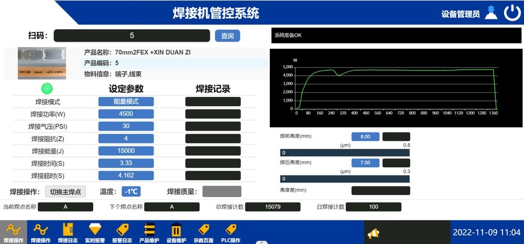The image size is (524, 244).
Task: Click the user avatar icon beside 设备管理员
Action: (491, 13)
